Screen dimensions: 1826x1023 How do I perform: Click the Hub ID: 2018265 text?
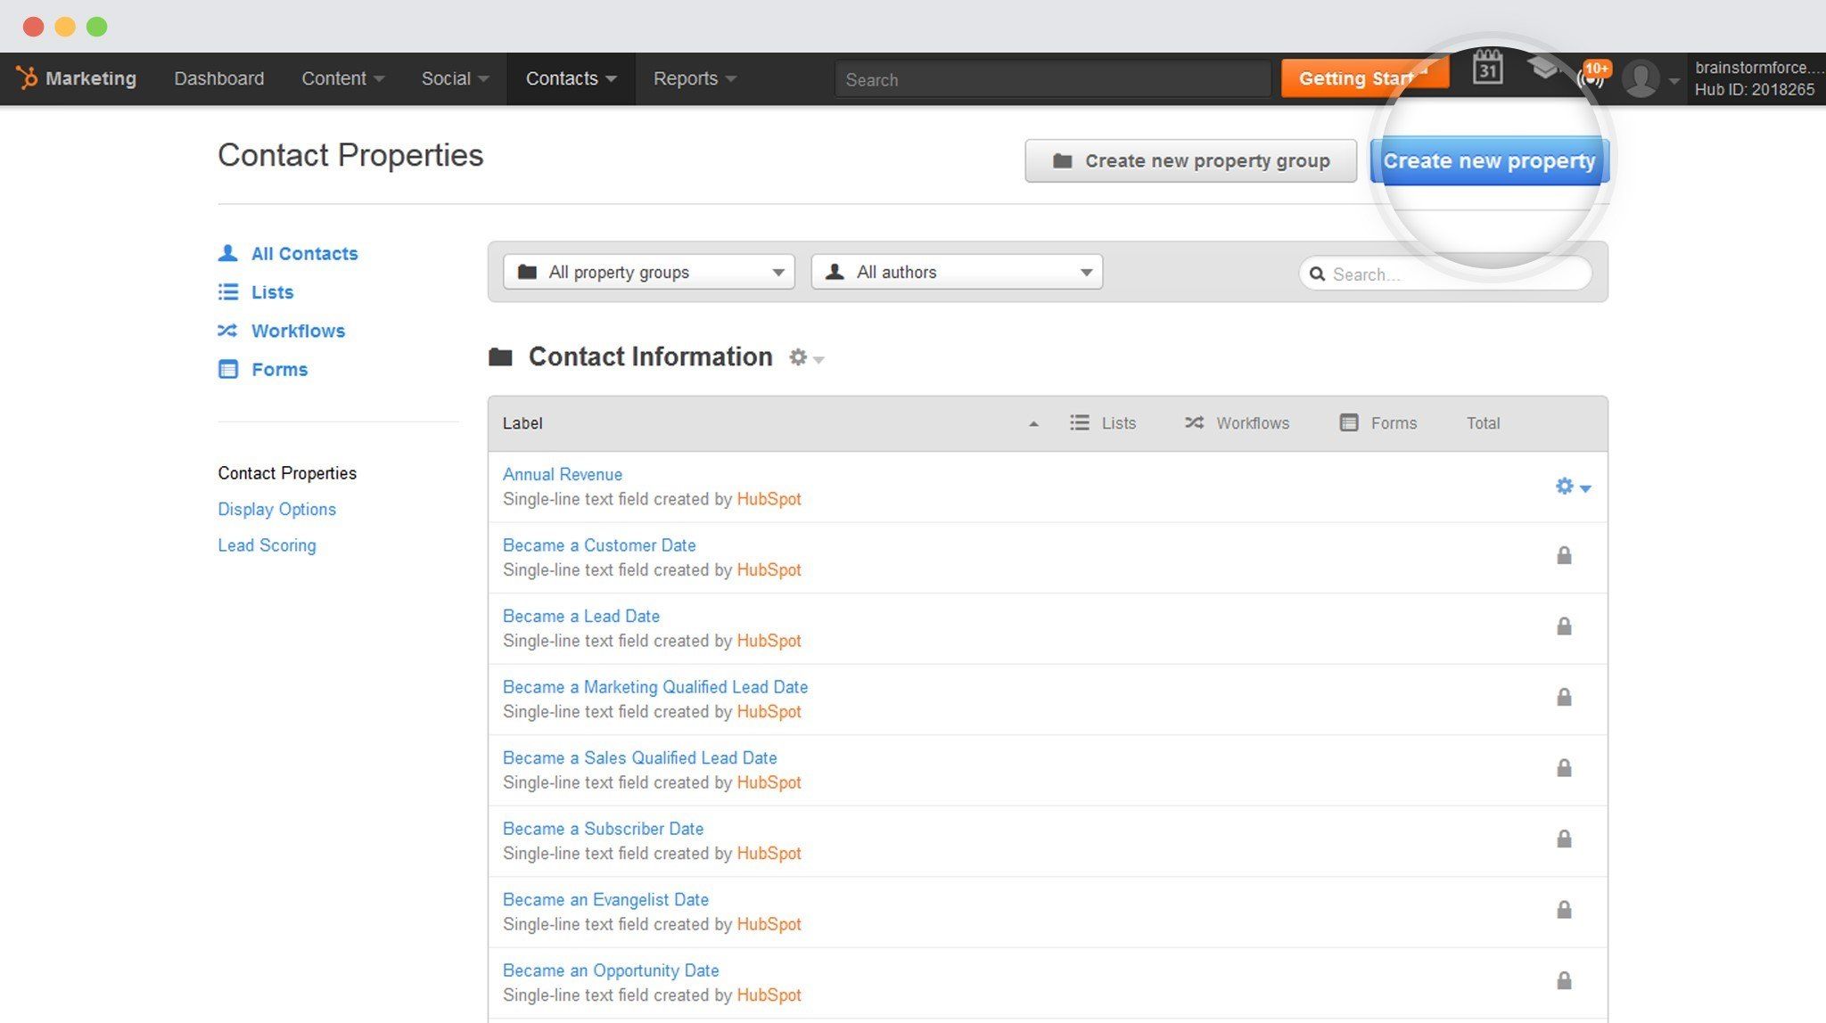point(1754,90)
